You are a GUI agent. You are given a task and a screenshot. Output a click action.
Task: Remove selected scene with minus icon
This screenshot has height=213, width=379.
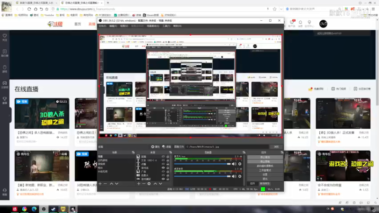point(105,184)
